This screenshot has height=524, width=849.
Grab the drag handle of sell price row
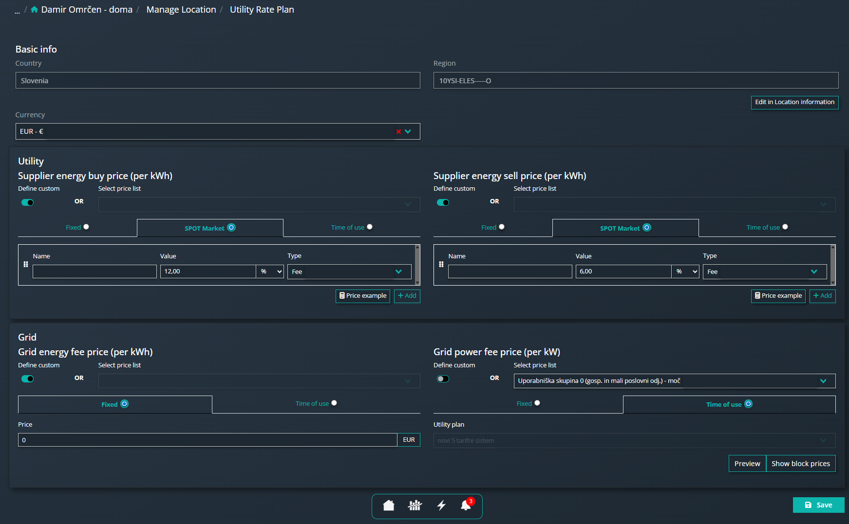441,264
